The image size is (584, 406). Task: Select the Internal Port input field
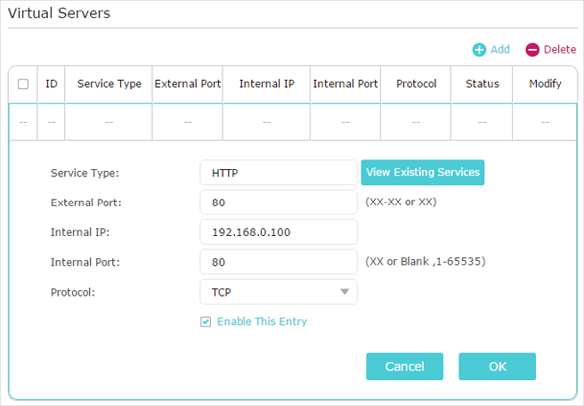(279, 262)
